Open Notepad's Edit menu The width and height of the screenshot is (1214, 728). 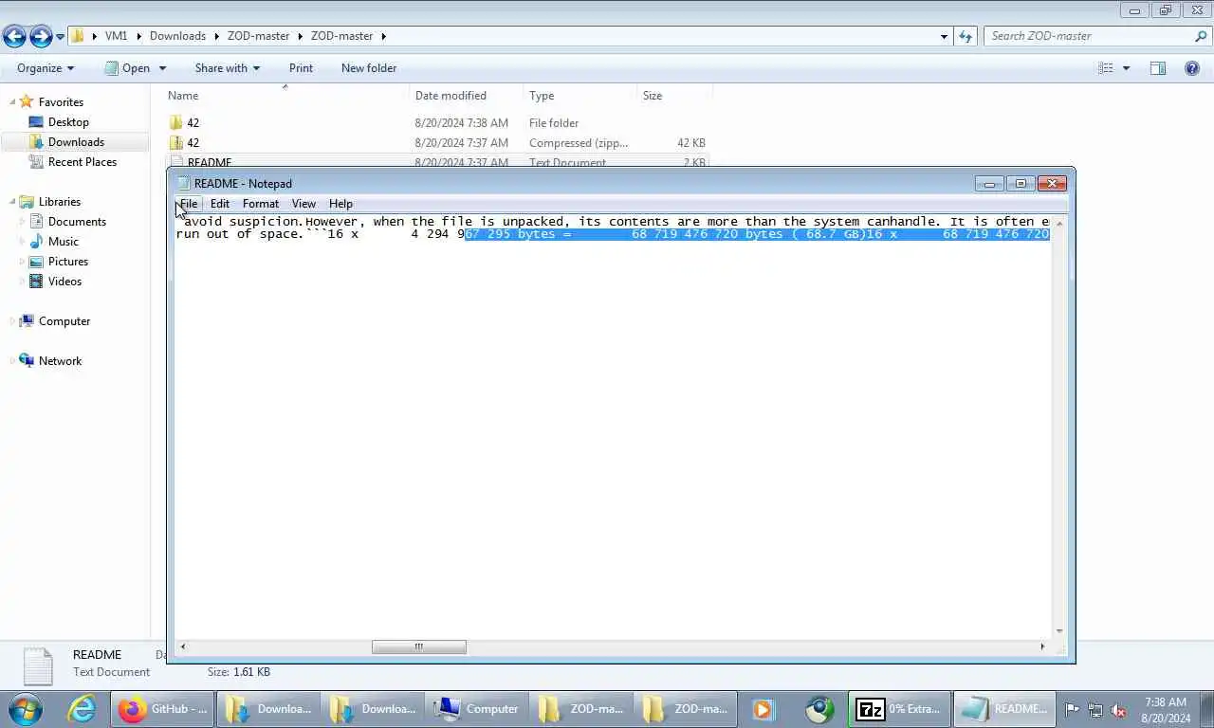click(220, 204)
